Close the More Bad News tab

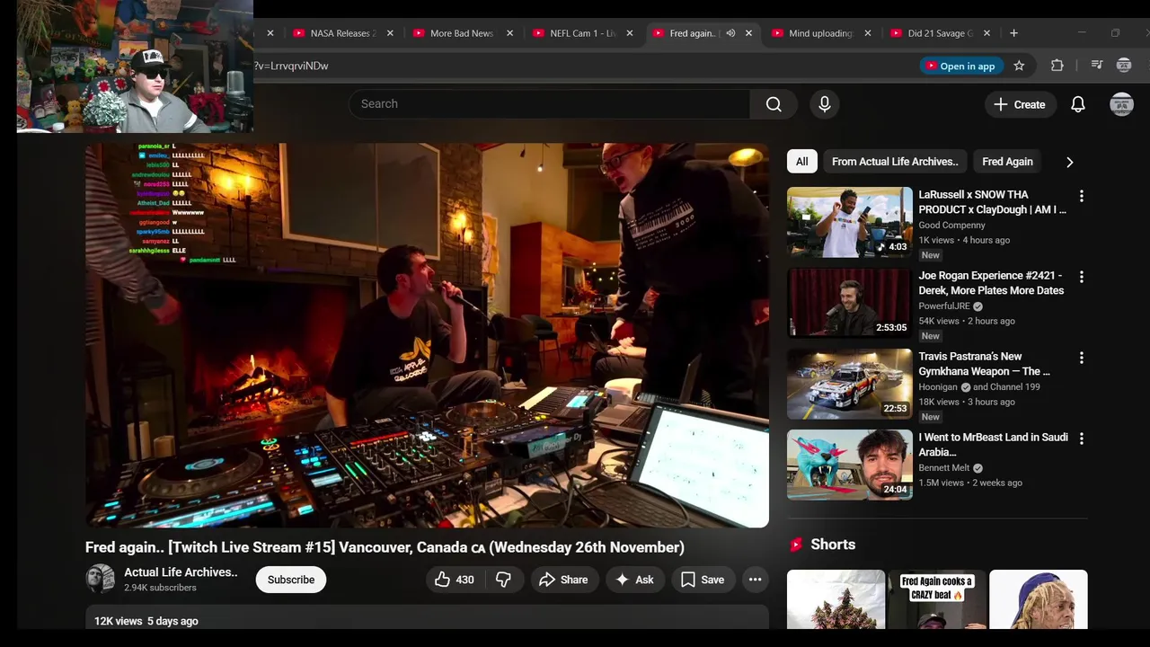point(509,33)
